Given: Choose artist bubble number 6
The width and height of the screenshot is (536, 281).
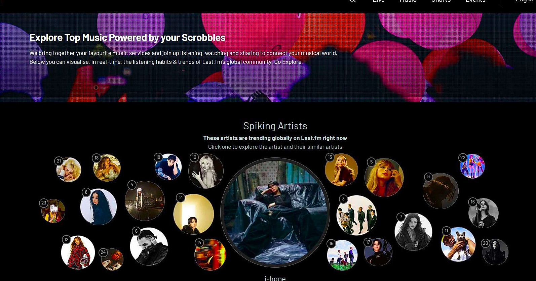Looking at the screenshot, I should 149,246.
